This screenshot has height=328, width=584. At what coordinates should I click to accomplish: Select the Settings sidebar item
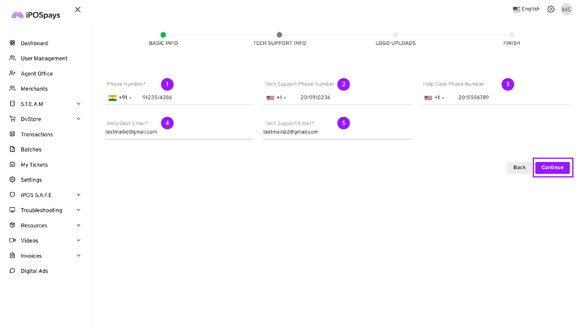point(31,180)
